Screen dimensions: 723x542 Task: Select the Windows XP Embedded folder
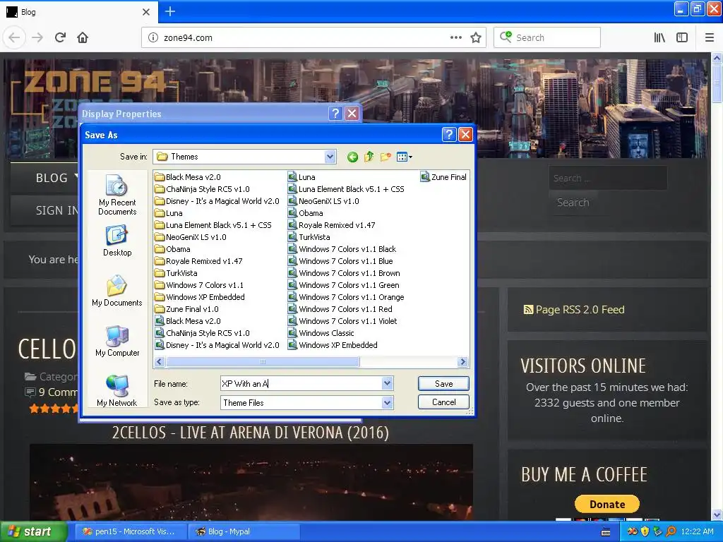200,297
